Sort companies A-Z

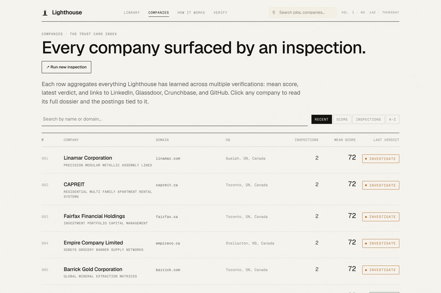pyautogui.click(x=392, y=119)
